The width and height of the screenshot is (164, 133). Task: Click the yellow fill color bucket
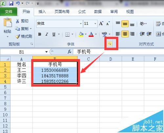(81, 34)
